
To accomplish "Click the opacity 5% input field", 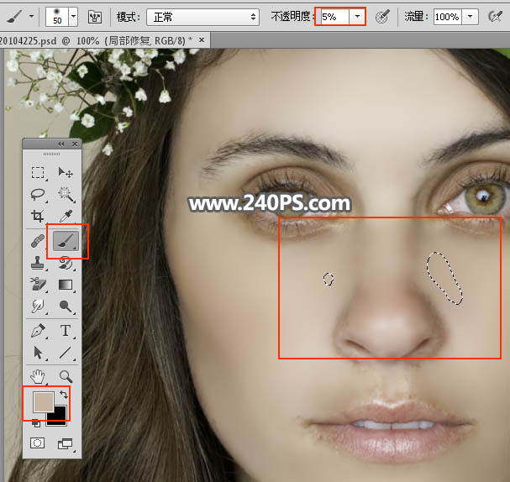I will [x=333, y=17].
